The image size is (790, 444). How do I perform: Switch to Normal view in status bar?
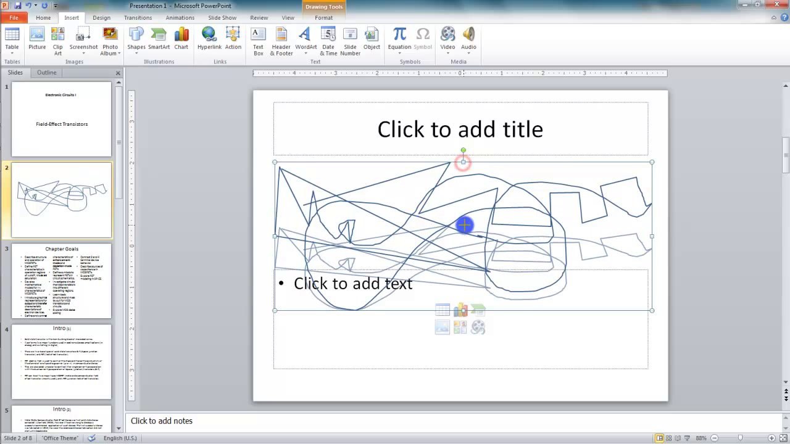pos(660,438)
